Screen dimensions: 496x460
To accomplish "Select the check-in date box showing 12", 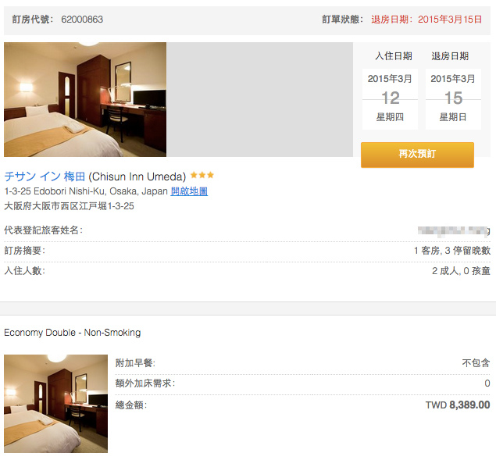I will (x=390, y=98).
